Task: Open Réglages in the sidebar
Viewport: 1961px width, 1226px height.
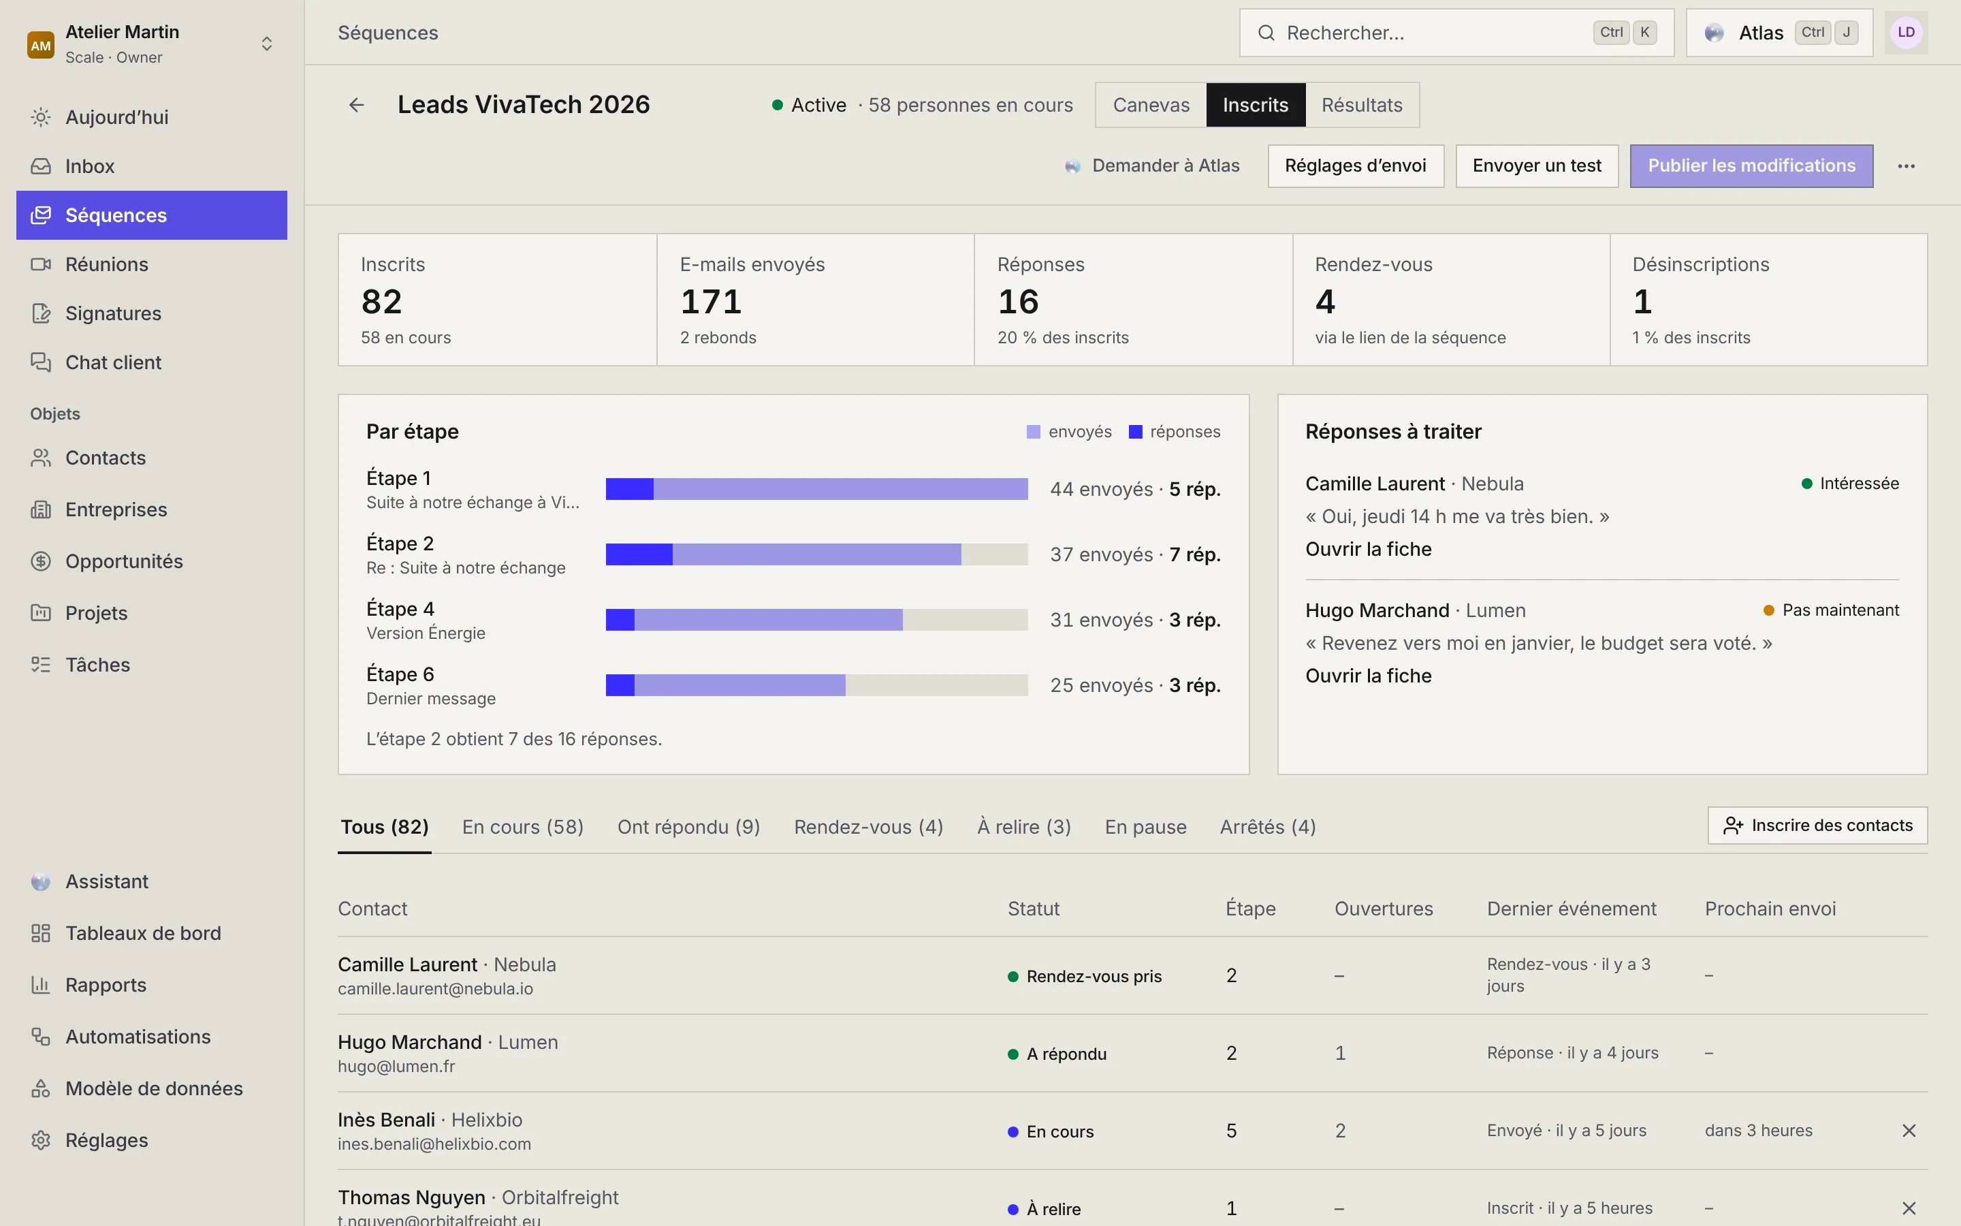Action: (x=152, y=1140)
